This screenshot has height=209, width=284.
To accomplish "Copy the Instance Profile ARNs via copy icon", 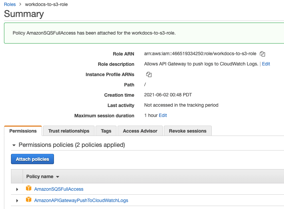I will coord(148,74).
